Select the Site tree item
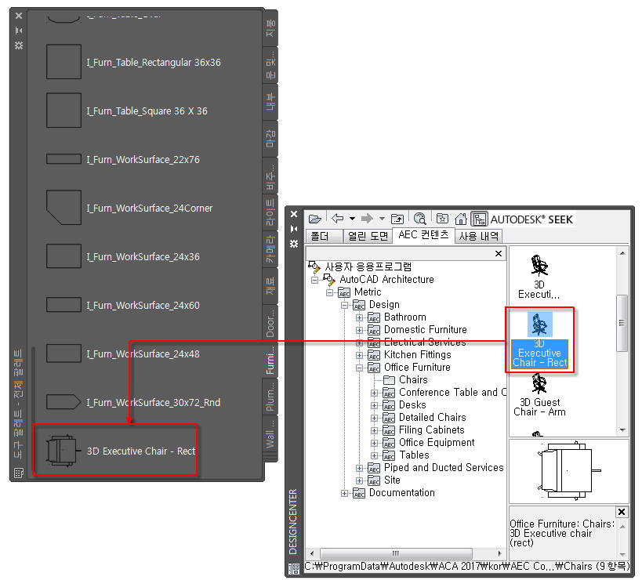 392,480
